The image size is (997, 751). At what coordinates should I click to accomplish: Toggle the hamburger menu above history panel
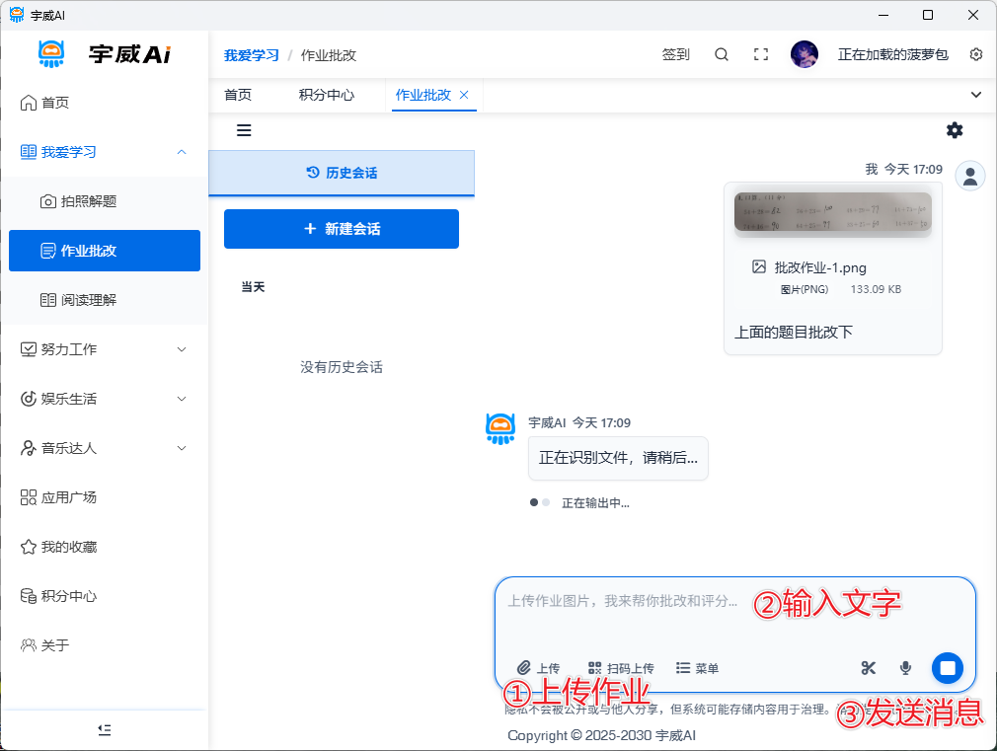pos(244,130)
